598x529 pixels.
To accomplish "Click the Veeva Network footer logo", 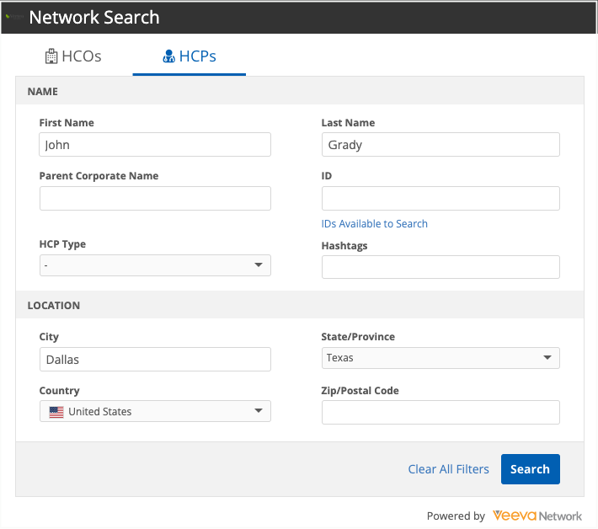I will [537, 516].
